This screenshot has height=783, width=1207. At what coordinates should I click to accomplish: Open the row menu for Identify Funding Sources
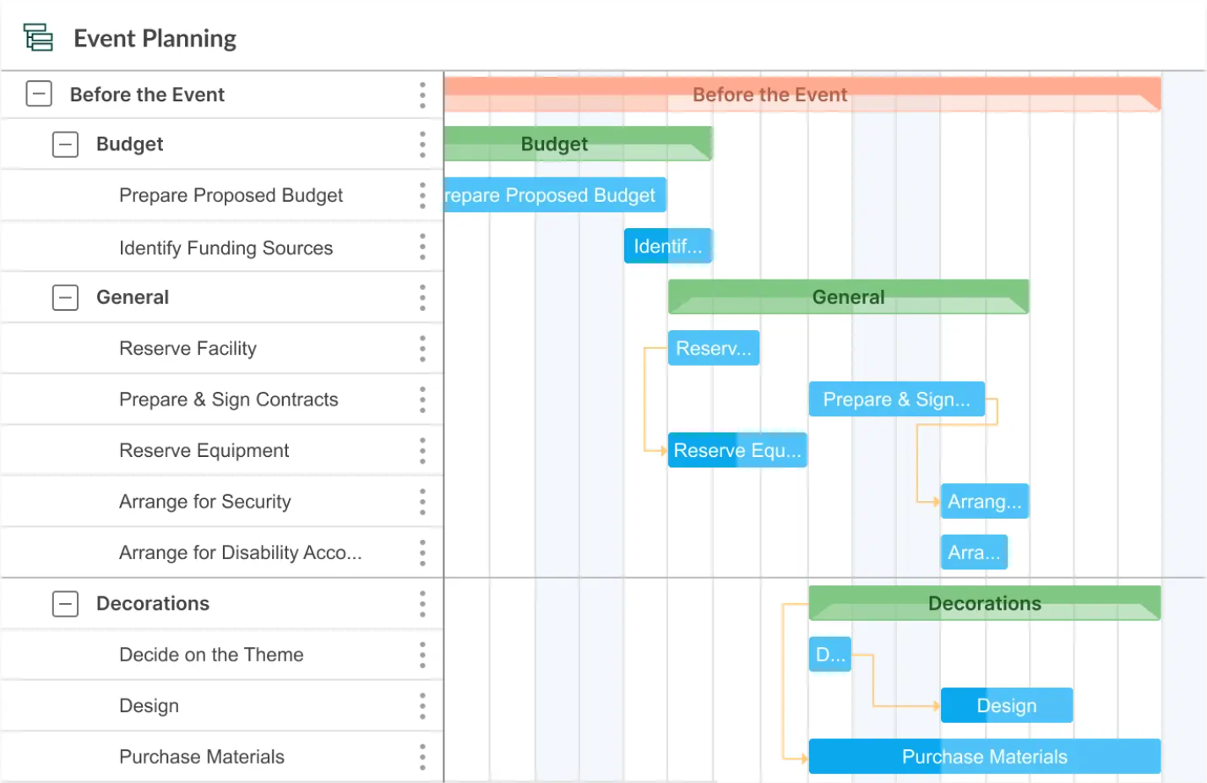coord(421,247)
